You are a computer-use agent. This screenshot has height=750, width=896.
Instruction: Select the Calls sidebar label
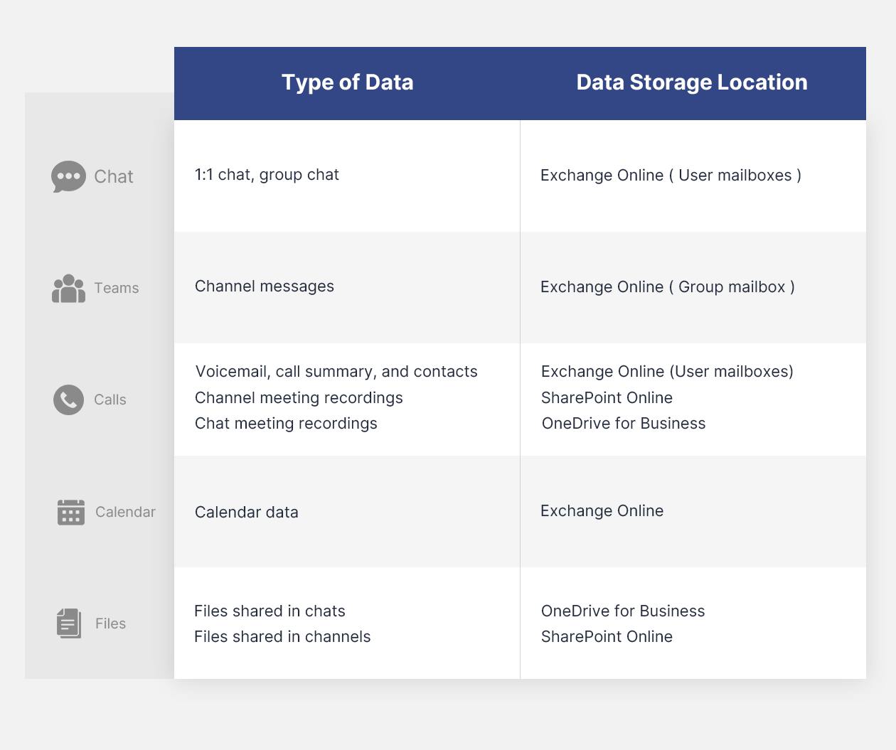pos(110,400)
